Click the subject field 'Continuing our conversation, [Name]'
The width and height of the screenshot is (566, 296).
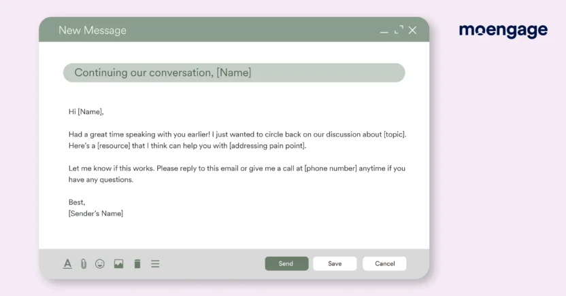(x=234, y=73)
